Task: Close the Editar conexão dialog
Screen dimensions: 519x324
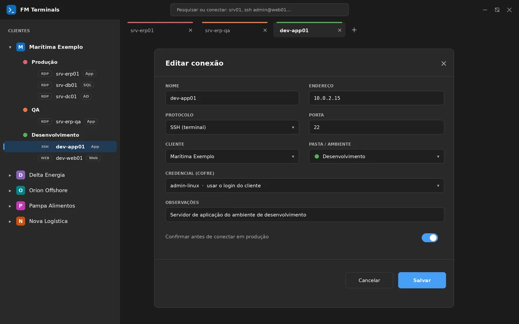Action: coord(444,64)
